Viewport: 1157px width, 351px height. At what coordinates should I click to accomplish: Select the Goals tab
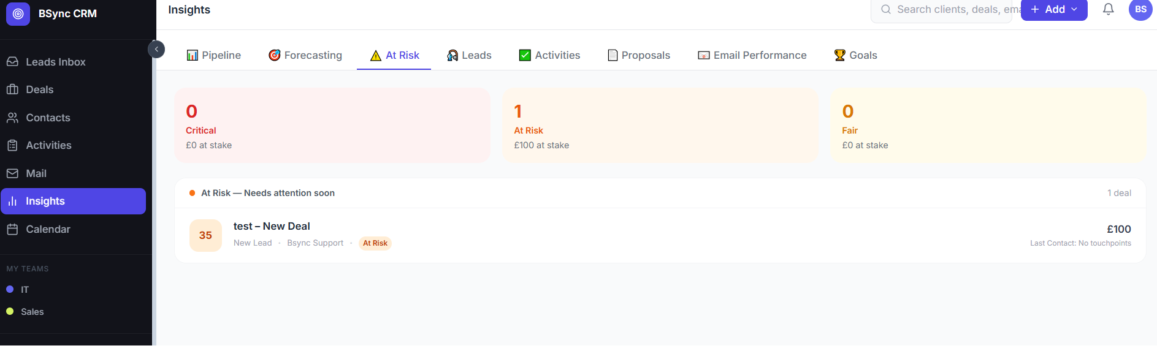tap(855, 55)
